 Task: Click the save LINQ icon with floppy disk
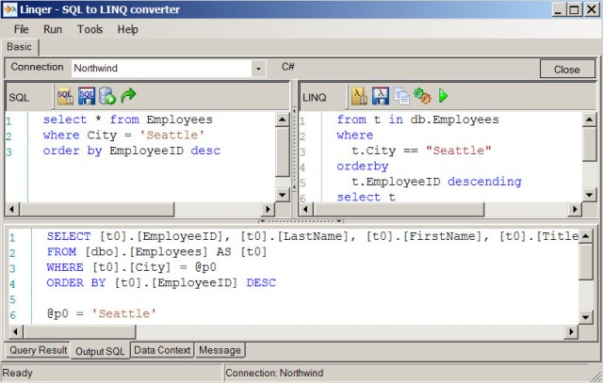coord(380,95)
